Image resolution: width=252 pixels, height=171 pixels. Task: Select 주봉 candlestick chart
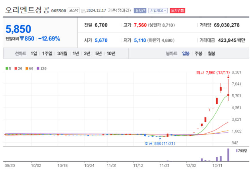198,53
